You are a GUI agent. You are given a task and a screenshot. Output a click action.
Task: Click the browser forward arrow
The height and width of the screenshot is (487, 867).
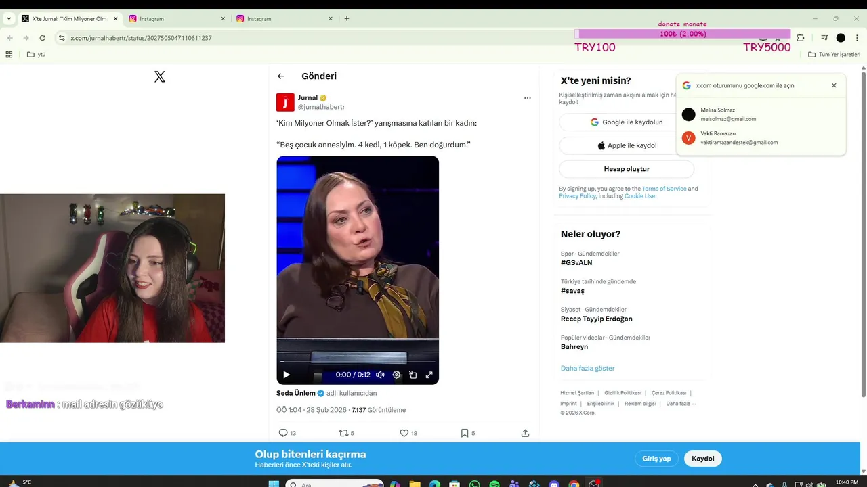(26, 38)
